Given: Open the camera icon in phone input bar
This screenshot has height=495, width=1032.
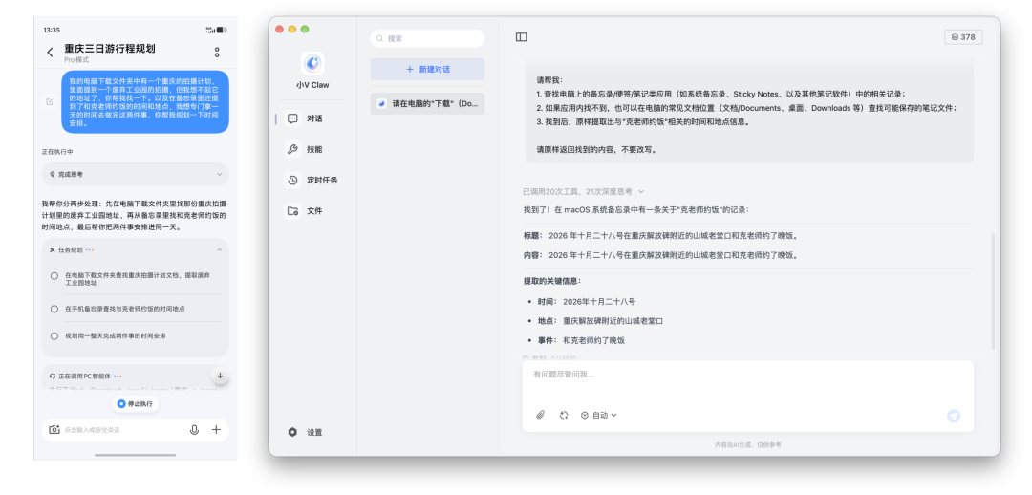Looking at the screenshot, I should 54,430.
